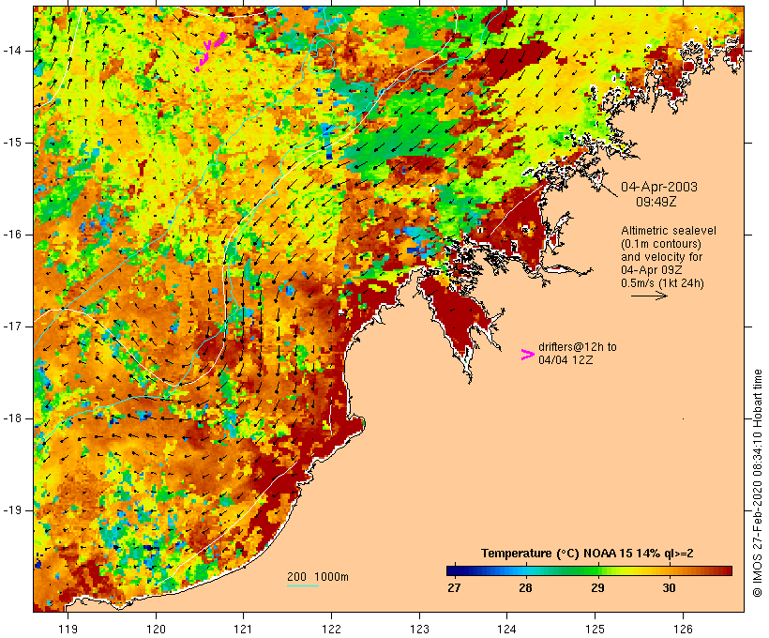Click the 'Altimetric sealevel' legend text
This screenshot has width=769, height=638.
click(669, 231)
